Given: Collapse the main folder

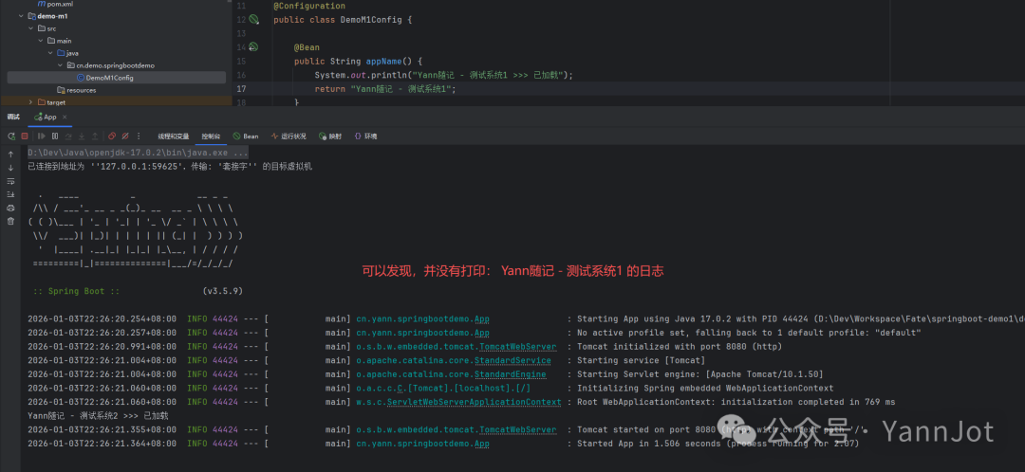Looking at the screenshot, I should [x=40, y=41].
